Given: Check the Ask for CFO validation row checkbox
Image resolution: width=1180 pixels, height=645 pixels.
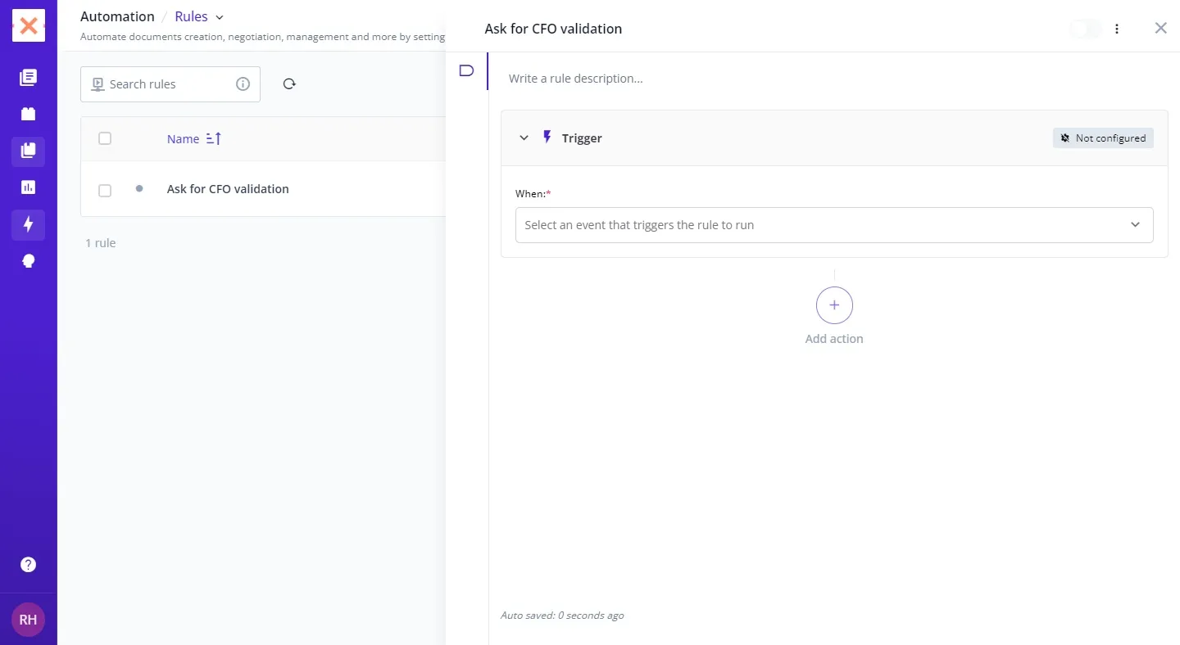Looking at the screenshot, I should 105,190.
